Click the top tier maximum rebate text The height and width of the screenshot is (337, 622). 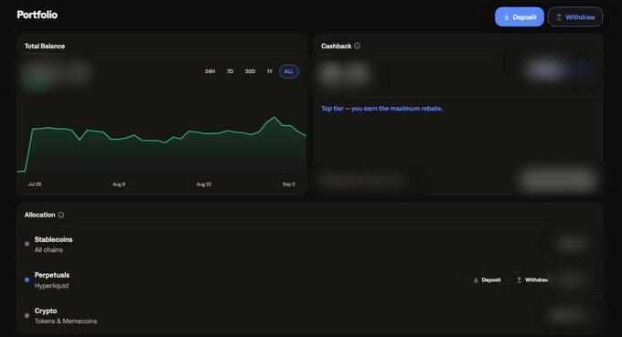click(381, 109)
